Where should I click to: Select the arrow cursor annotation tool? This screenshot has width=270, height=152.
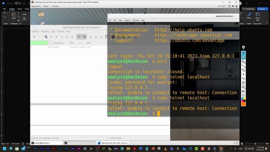(x=243, y=57)
